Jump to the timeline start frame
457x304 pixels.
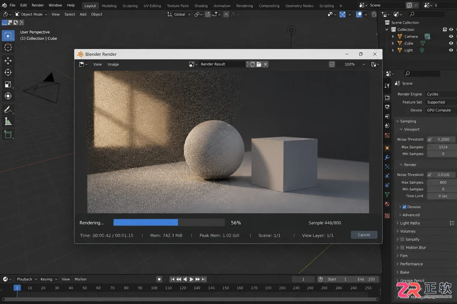tap(173, 279)
